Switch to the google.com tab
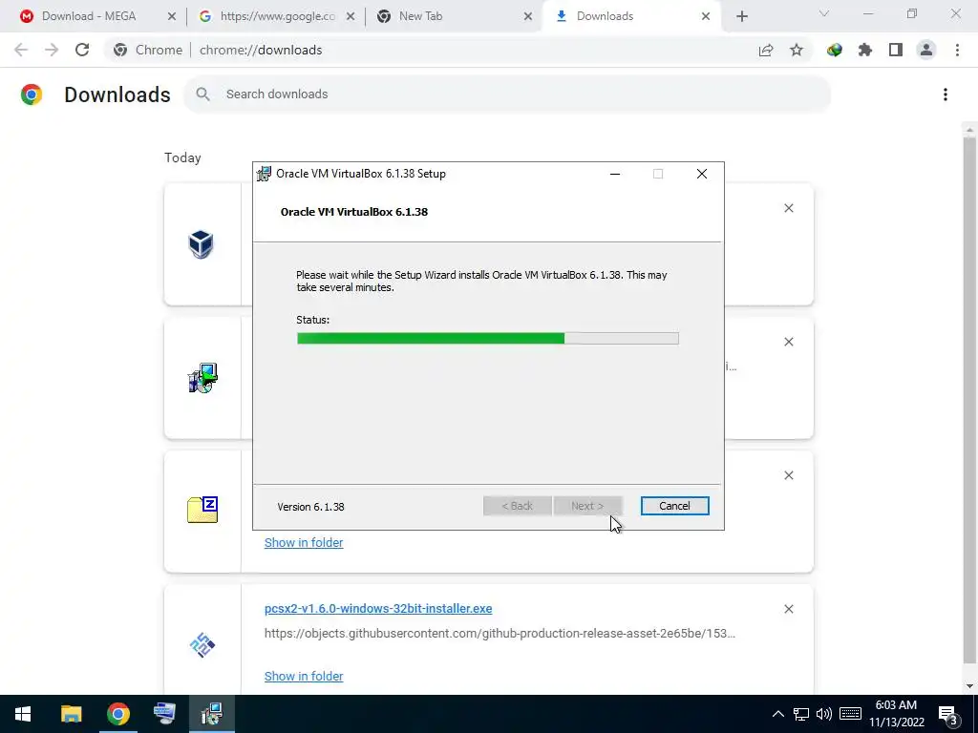The image size is (978, 733). coord(277,16)
